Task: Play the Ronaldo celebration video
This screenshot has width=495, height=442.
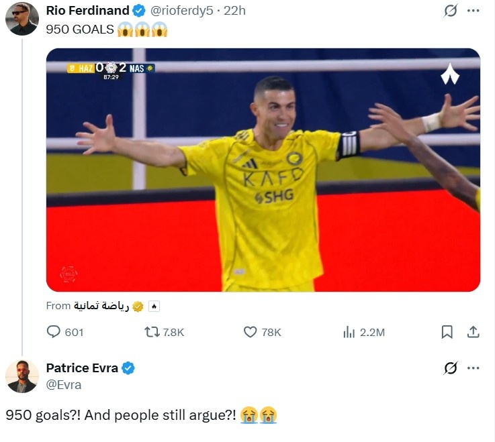Action: 263,170
